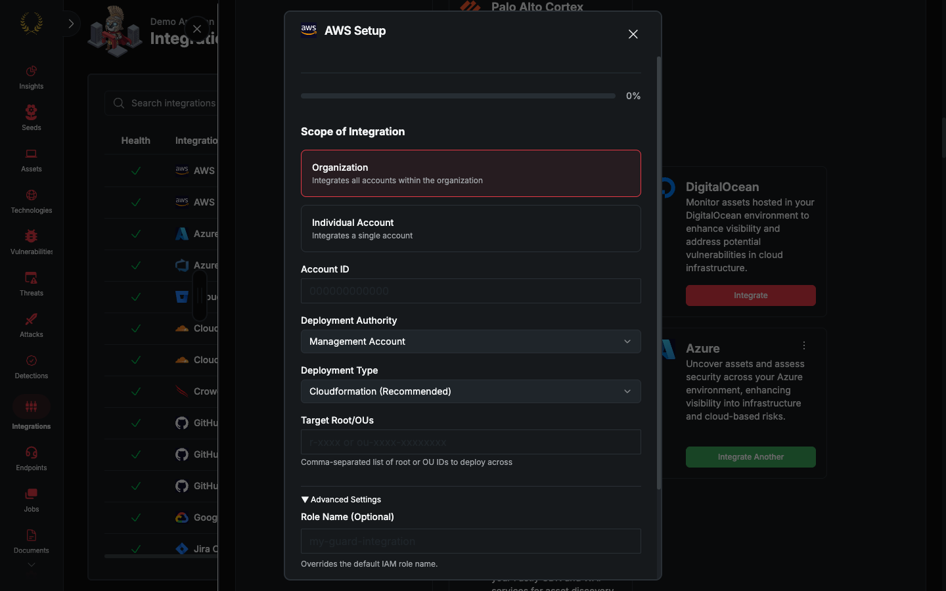
Task: Select Organization scope option
Action: click(470, 173)
